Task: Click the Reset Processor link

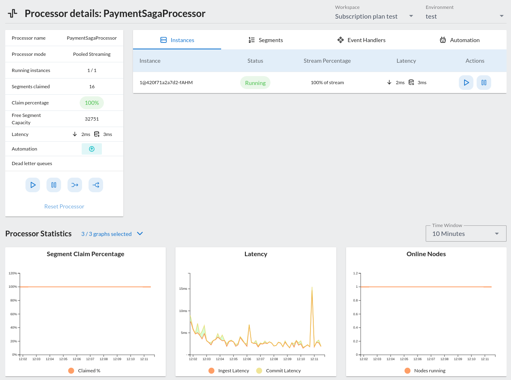Action: tap(64, 206)
